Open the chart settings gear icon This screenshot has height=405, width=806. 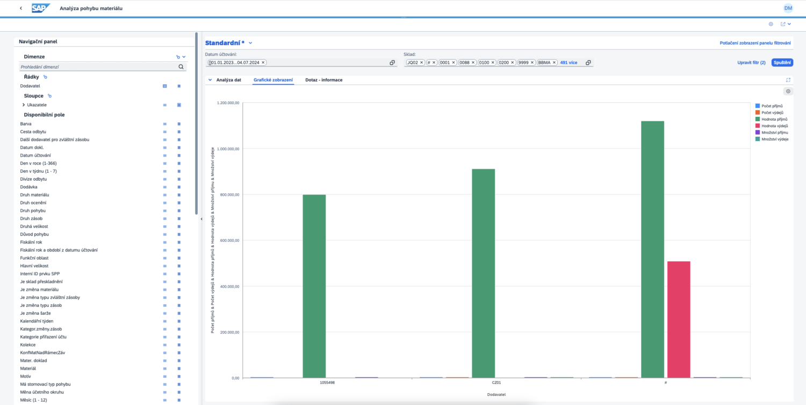(x=788, y=91)
